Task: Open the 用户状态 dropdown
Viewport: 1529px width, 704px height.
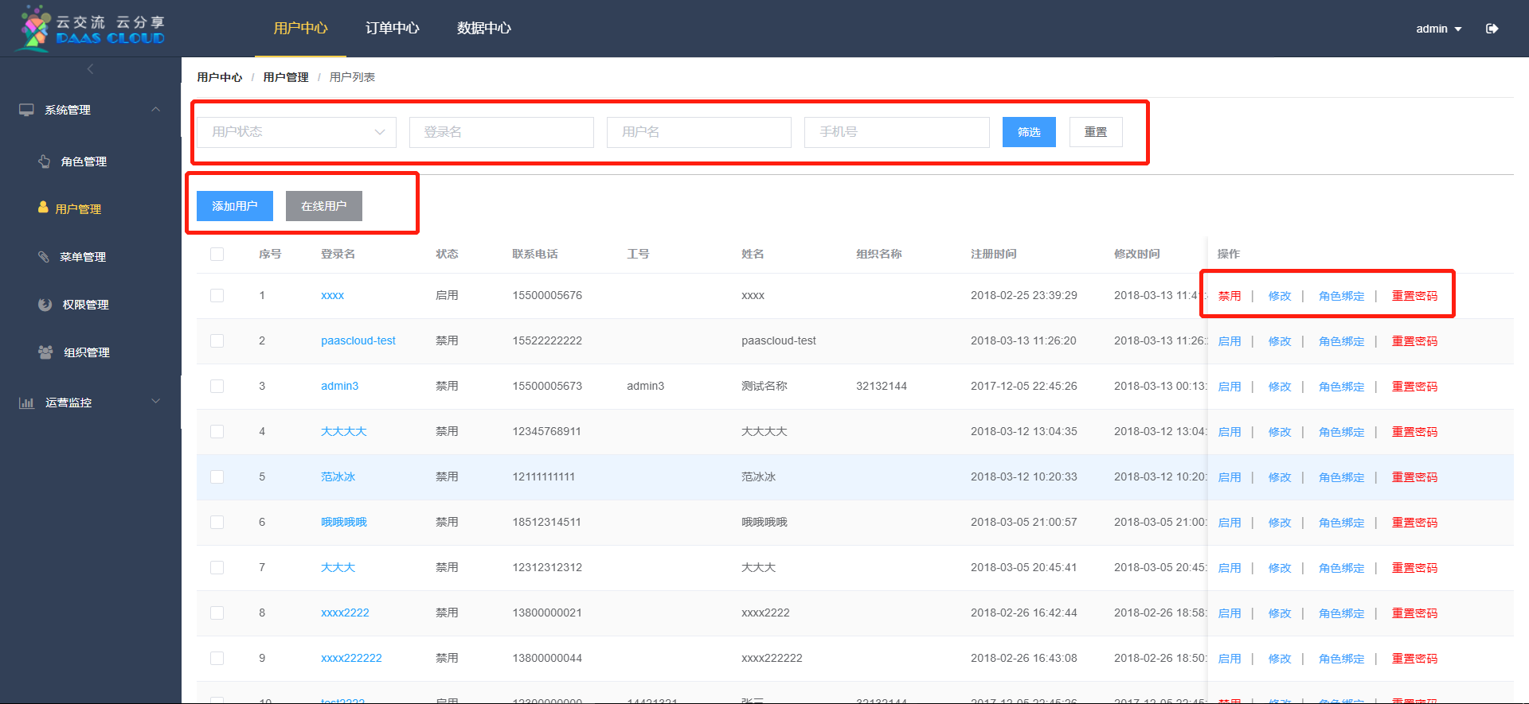Action: tap(296, 132)
